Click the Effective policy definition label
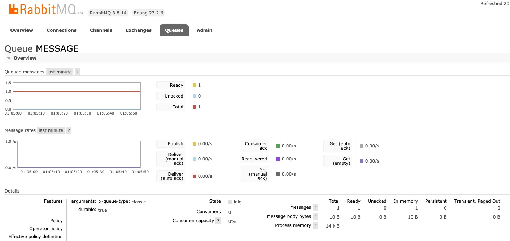Viewport: 510px width, 241px height. 35,237
